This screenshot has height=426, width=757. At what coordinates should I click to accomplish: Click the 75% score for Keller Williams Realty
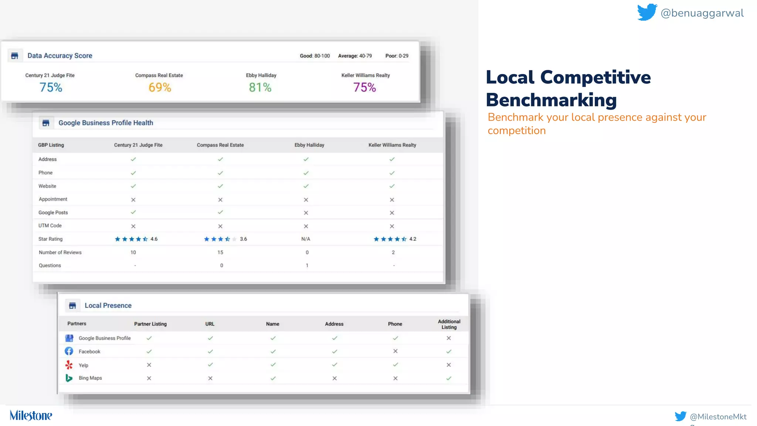[364, 88]
